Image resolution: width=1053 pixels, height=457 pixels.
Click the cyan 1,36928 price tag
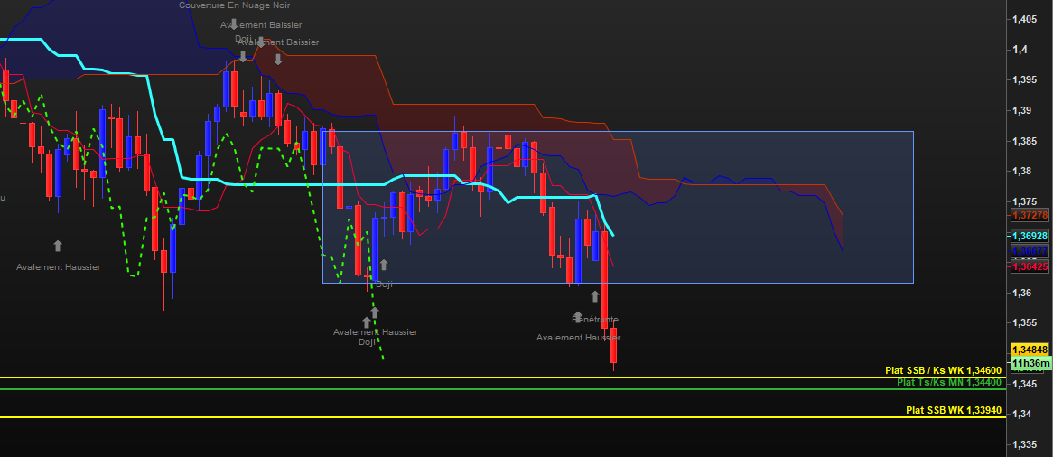click(1030, 235)
